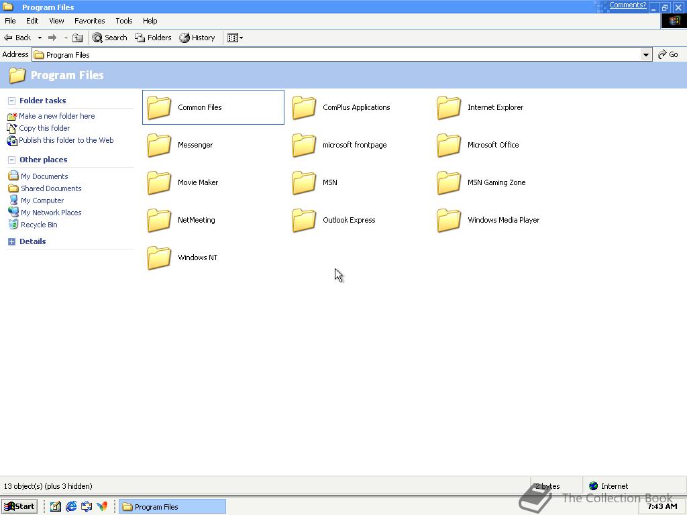Select the Microsoft Office folder icon
687x515 pixels.
pos(449,145)
